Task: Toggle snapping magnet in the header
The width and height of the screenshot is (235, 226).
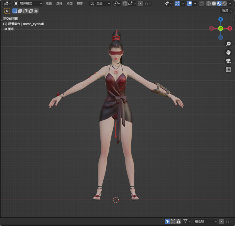Action: 125,4
